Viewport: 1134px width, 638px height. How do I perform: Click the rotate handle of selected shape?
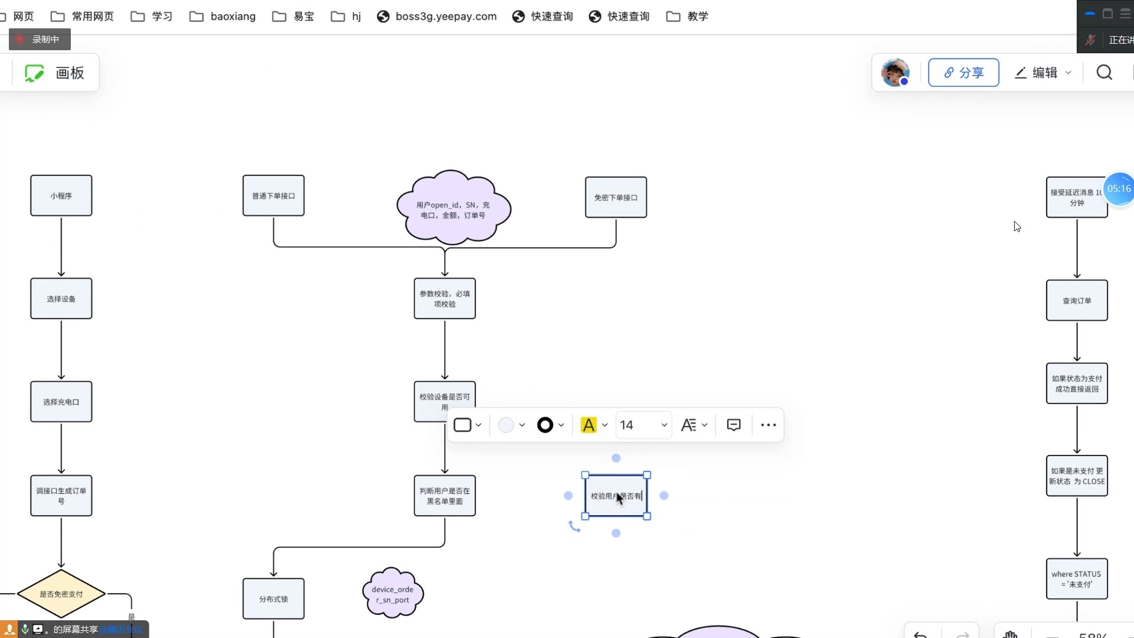point(574,526)
